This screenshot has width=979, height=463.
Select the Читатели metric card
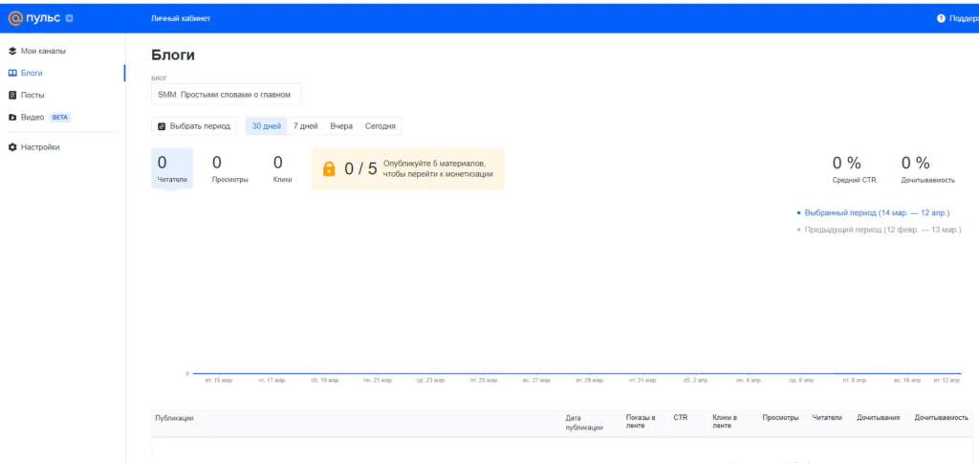click(x=172, y=168)
